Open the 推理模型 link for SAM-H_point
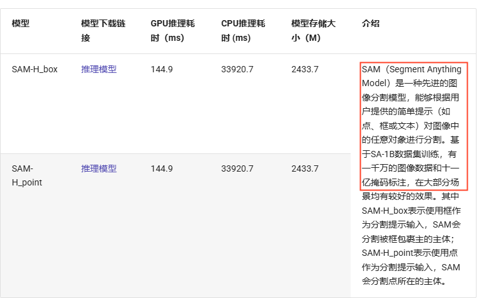 coord(99,168)
